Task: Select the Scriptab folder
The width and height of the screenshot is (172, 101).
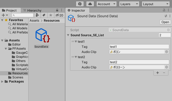Action: [x=20, y=65]
